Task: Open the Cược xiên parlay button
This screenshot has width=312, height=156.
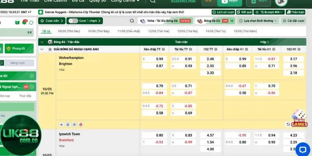Action: pyautogui.click(x=51, y=21)
